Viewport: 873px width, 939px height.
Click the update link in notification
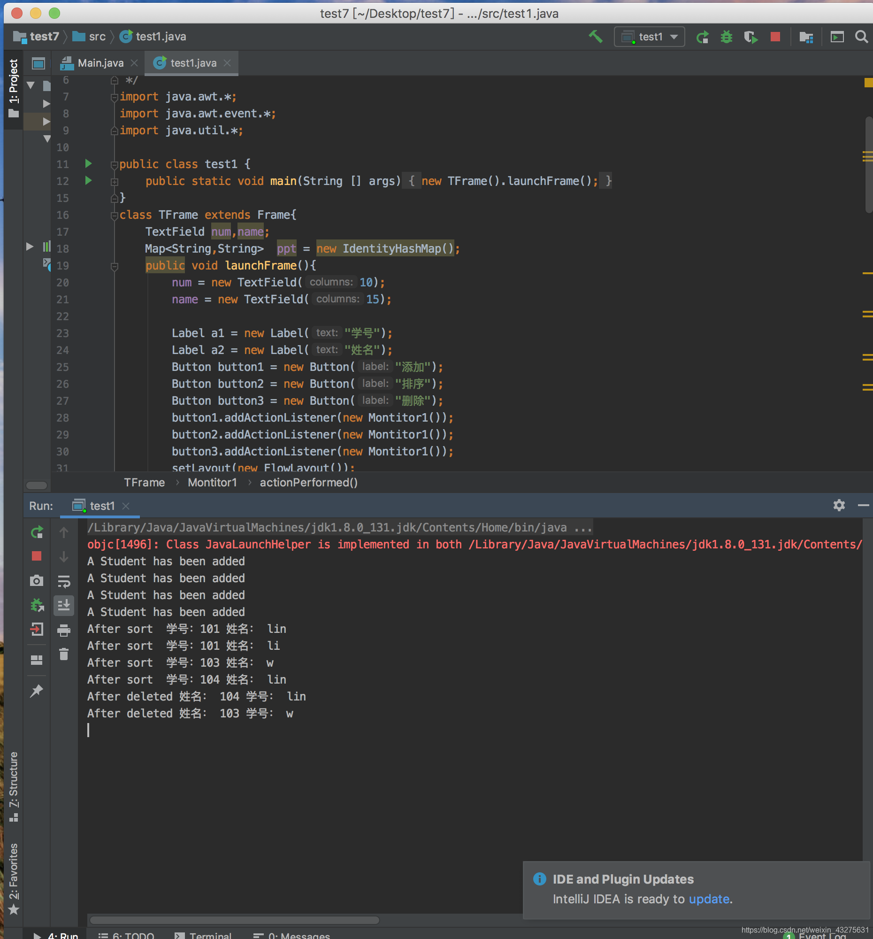coord(709,899)
